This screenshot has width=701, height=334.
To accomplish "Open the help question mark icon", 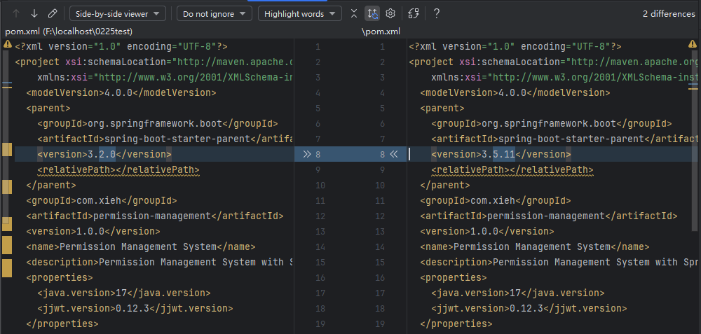I will tap(437, 13).
